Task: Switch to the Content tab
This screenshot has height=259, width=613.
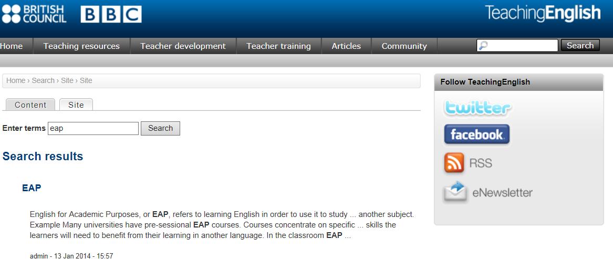Action: pyautogui.click(x=30, y=105)
